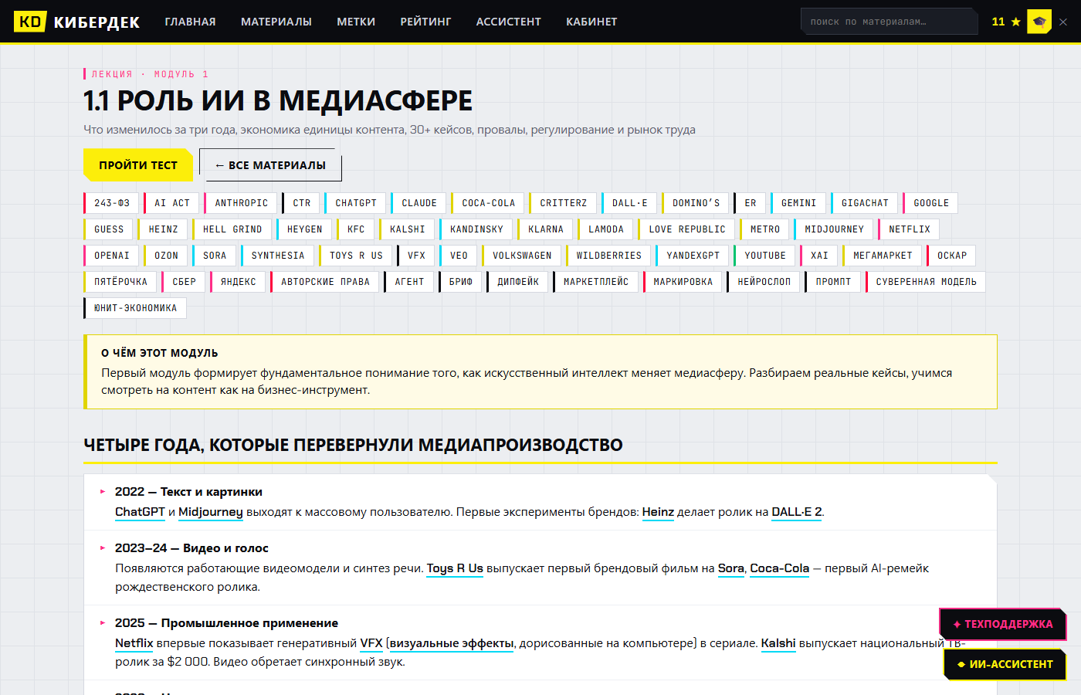Select the Gemini tag
This screenshot has height=695, width=1081.
pyautogui.click(x=798, y=203)
